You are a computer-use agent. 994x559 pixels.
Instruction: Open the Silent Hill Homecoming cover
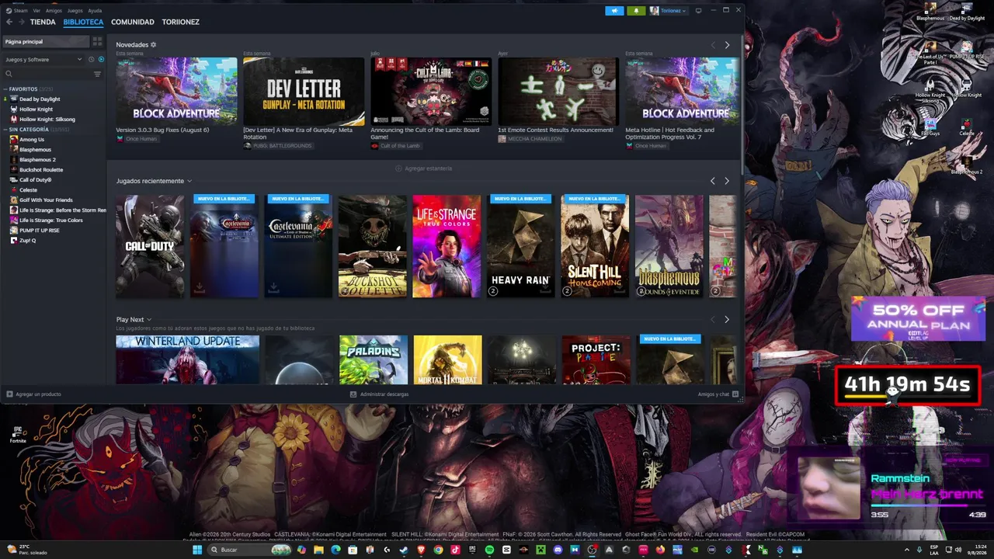tap(595, 246)
